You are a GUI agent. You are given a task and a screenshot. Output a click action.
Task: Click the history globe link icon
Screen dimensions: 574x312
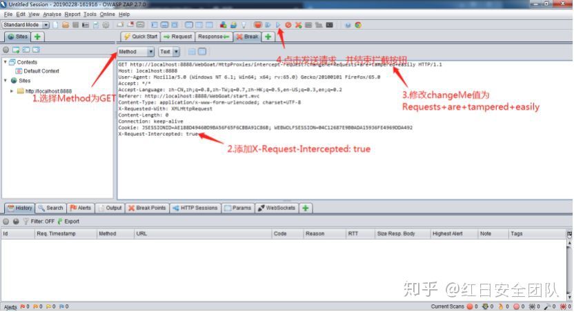coord(16,222)
